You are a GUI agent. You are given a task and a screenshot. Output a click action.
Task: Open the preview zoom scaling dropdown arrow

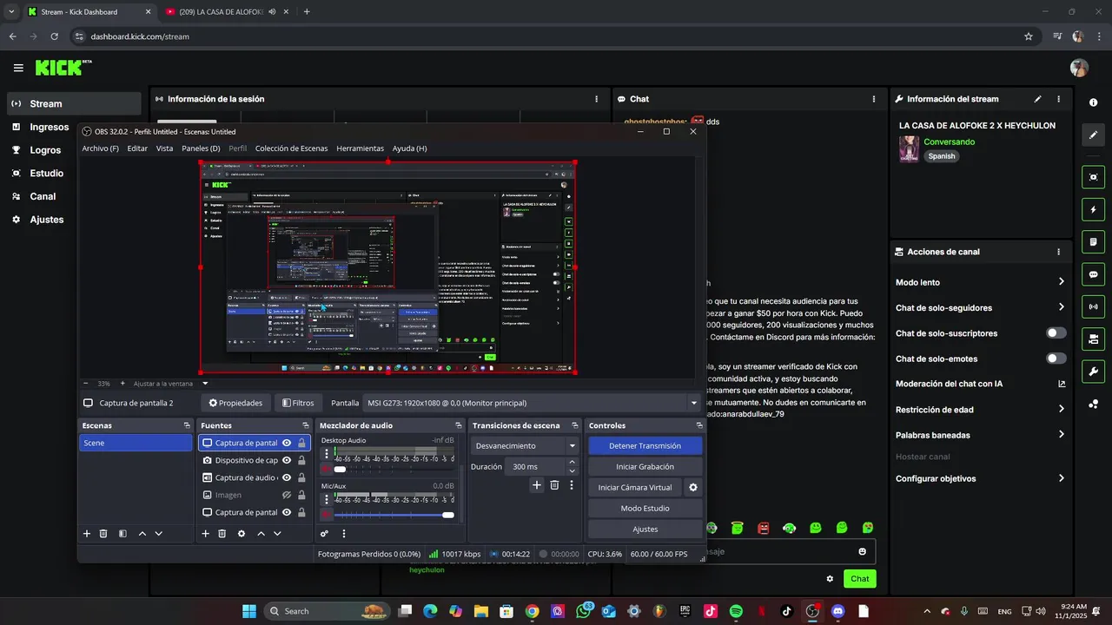(x=205, y=384)
